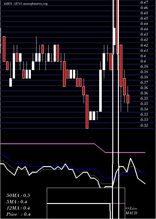Image resolution: width=156 pixels, height=219 pixels.
Task: Click the 0.32 price axis label
Action: pyautogui.click(x=144, y=125)
